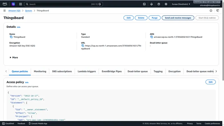
Task: Click the Purge button
Action: pos(155,18)
